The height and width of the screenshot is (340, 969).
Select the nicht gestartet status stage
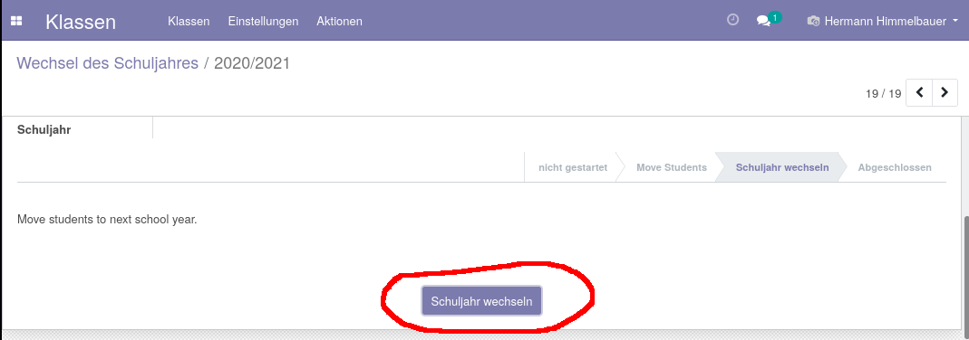(573, 167)
